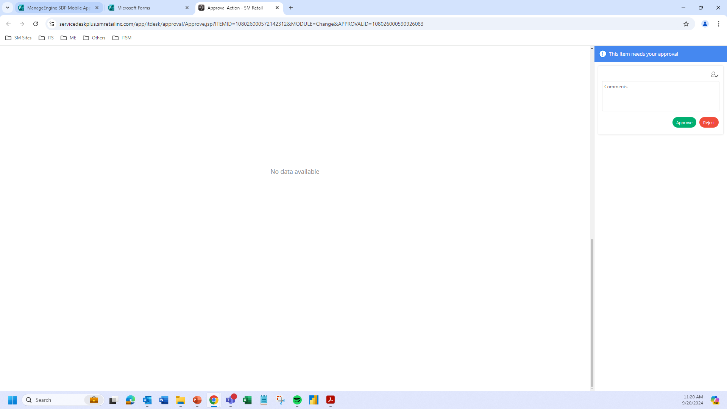Click the approver details user-check icon
The width and height of the screenshot is (727, 409).
714,75
